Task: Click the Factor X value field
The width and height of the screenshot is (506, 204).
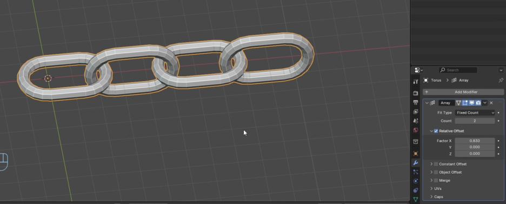Action: (x=475, y=141)
